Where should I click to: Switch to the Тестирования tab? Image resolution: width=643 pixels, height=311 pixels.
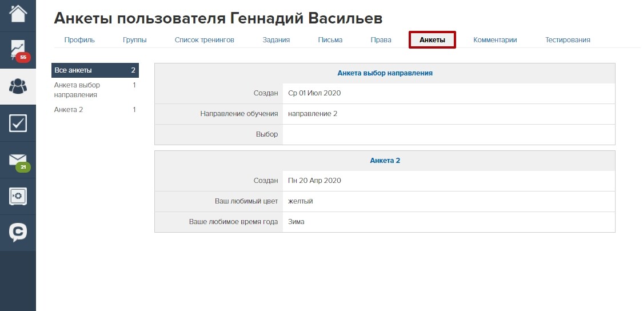point(568,40)
